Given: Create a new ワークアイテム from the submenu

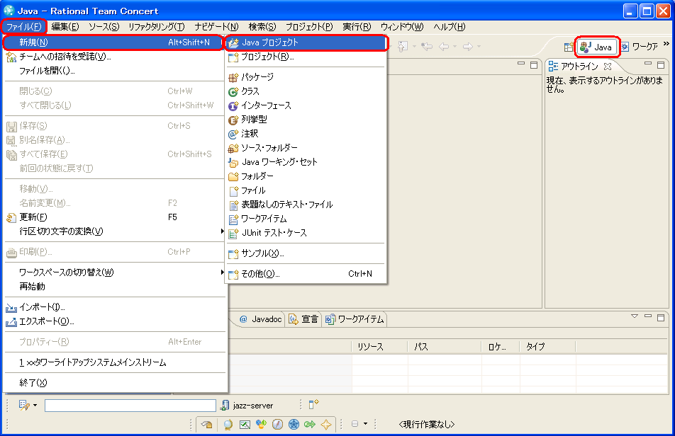Looking at the screenshot, I should tap(306, 219).
